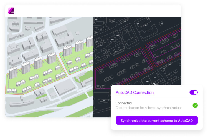This screenshot has width=208, height=138.
Task: Toggle the AutoCAD Connection switch
Action: pyautogui.click(x=194, y=92)
